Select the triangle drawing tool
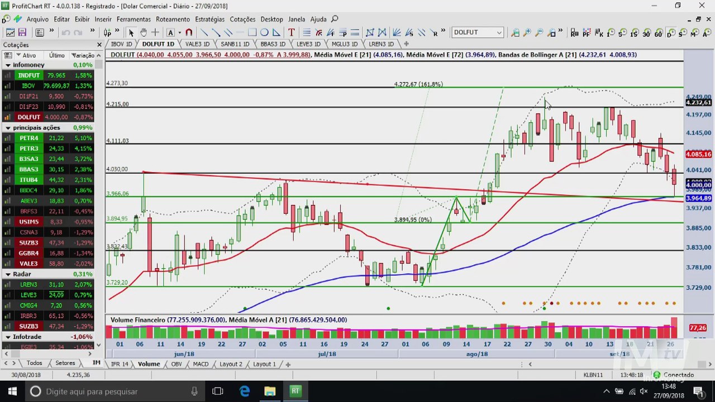The height and width of the screenshot is (402, 715). click(276, 32)
